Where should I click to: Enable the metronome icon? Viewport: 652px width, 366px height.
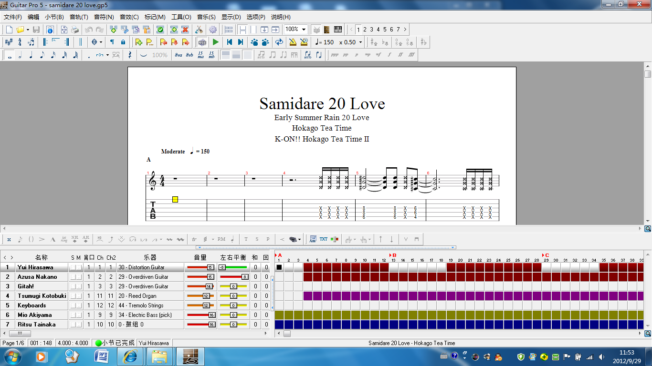(293, 42)
